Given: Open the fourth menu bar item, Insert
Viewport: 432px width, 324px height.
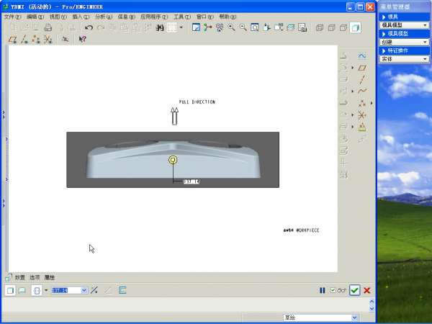Looking at the screenshot, I should (x=81, y=17).
